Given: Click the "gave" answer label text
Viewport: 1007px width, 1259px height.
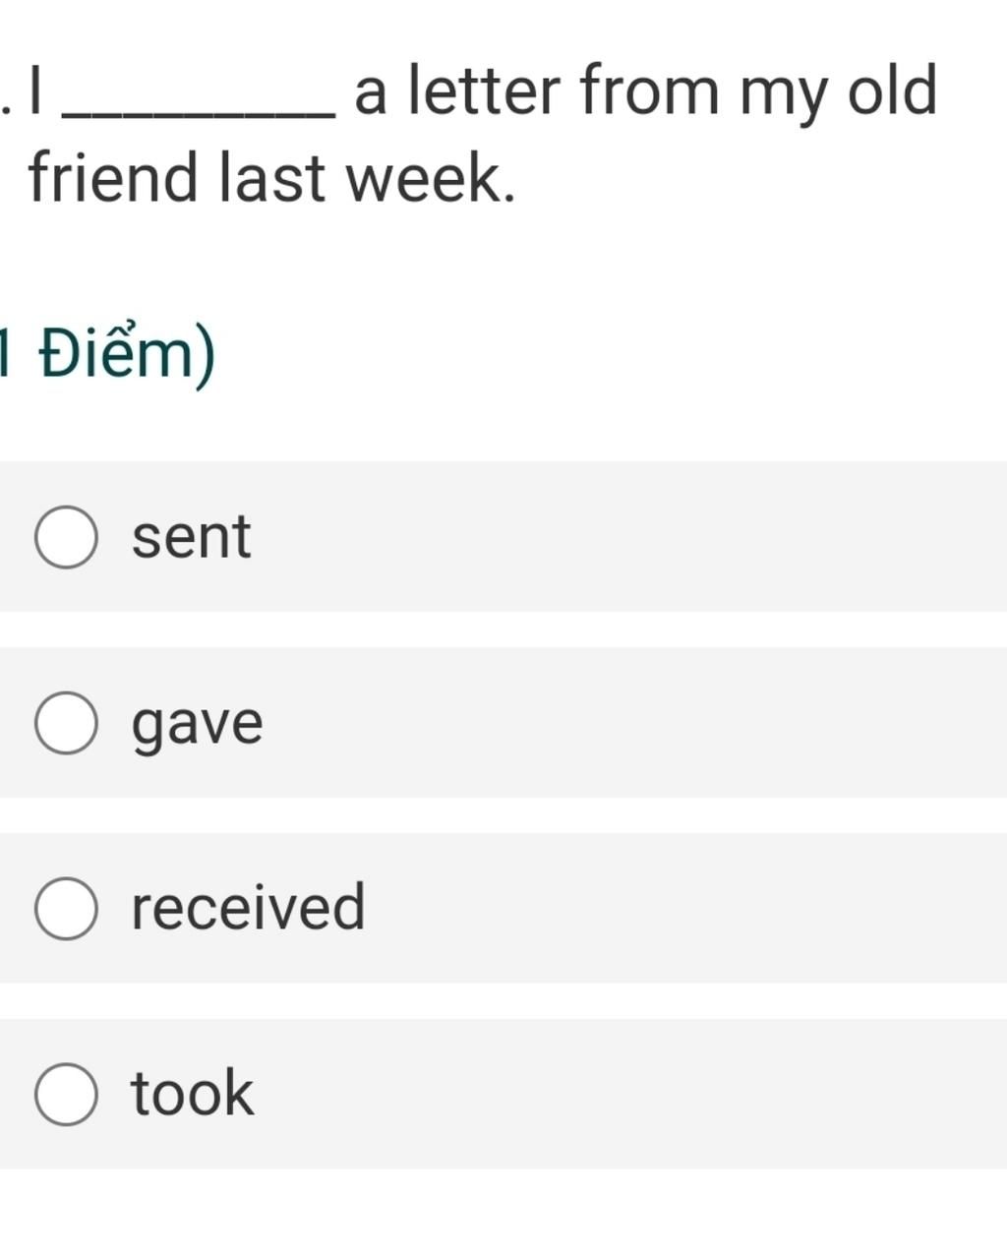Looking at the screenshot, I should pos(198,725).
